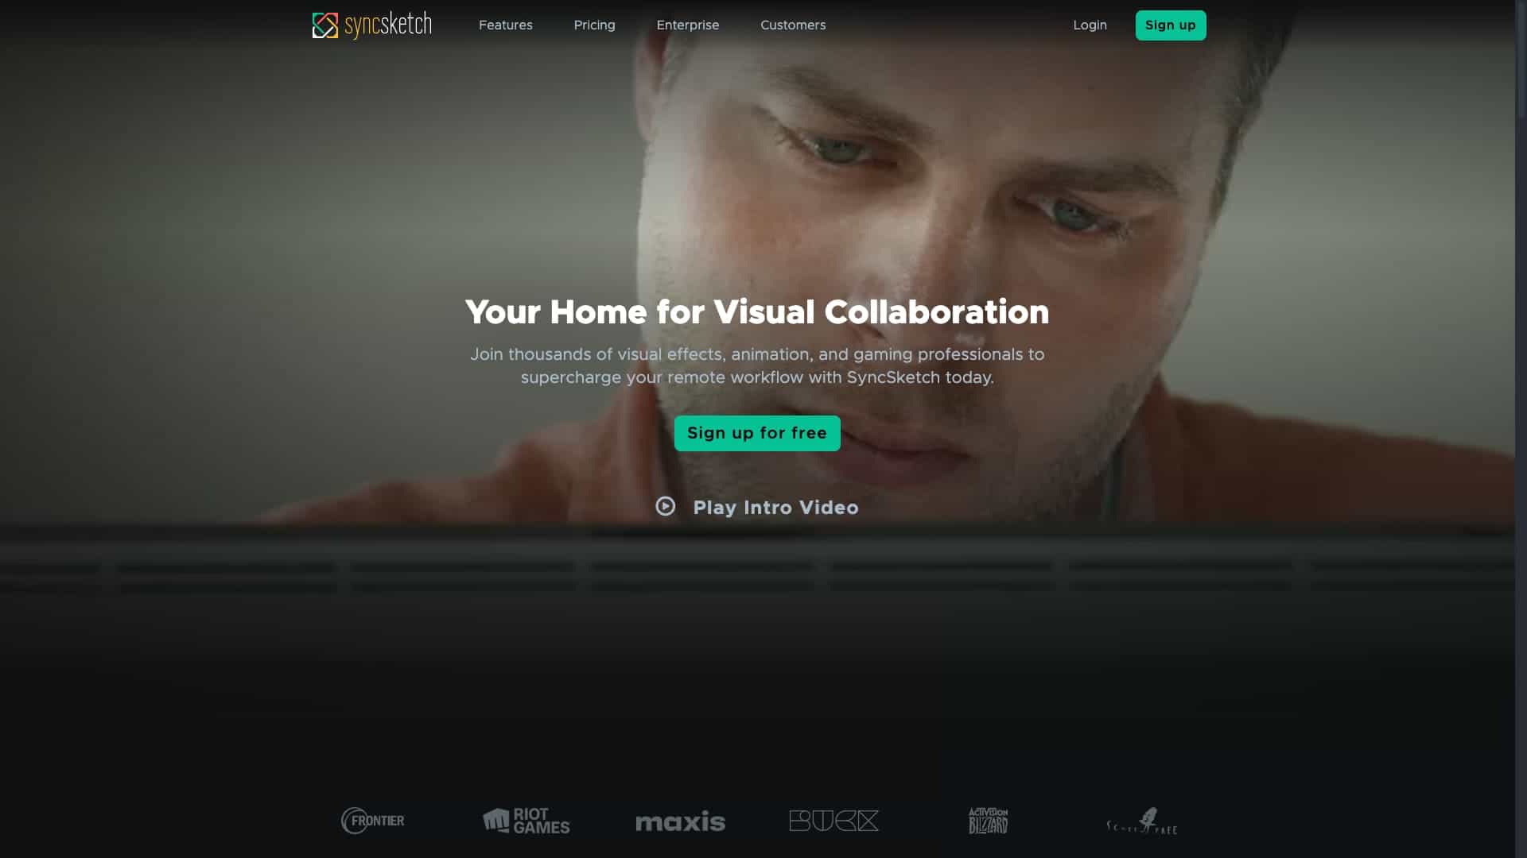The image size is (1527, 858).
Task: Click the rocket logo at row end
Action: (1142, 821)
